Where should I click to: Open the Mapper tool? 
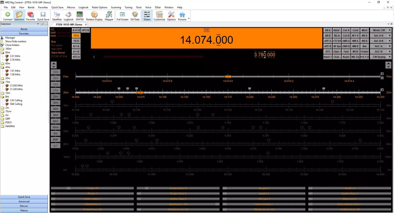(x=109, y=16)
